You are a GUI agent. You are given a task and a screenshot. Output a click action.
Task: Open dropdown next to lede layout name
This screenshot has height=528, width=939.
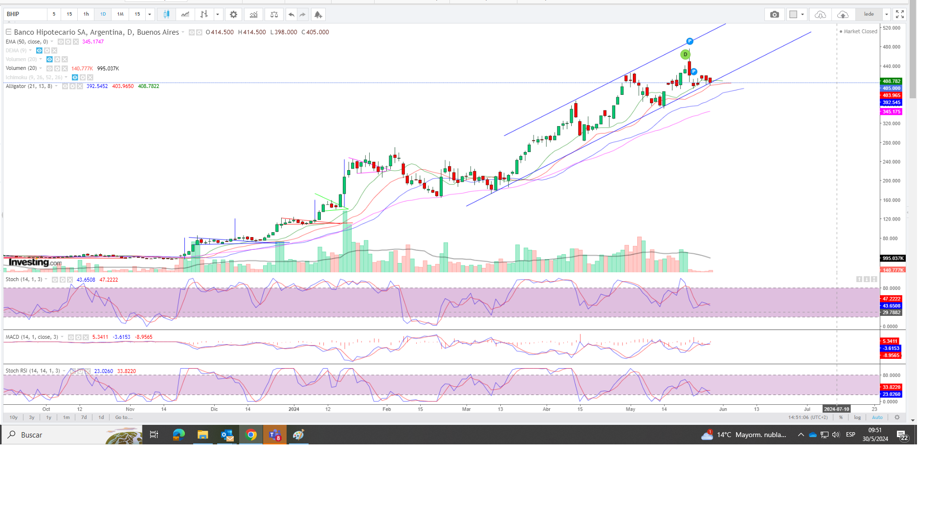887,14
